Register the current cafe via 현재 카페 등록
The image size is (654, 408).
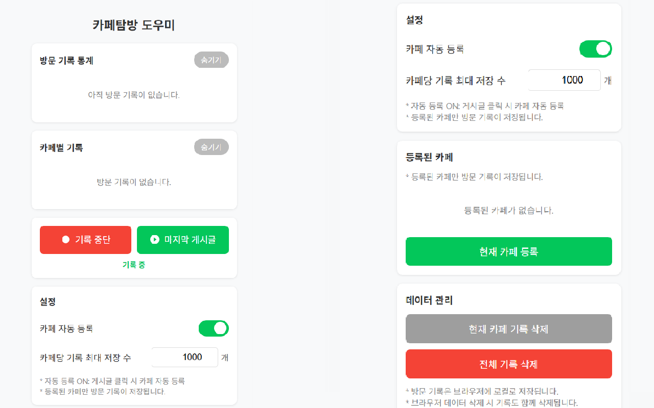[x=509, y=251]
